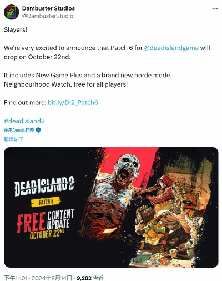Click the Content Update text in banner

click(x=60, y=219)
